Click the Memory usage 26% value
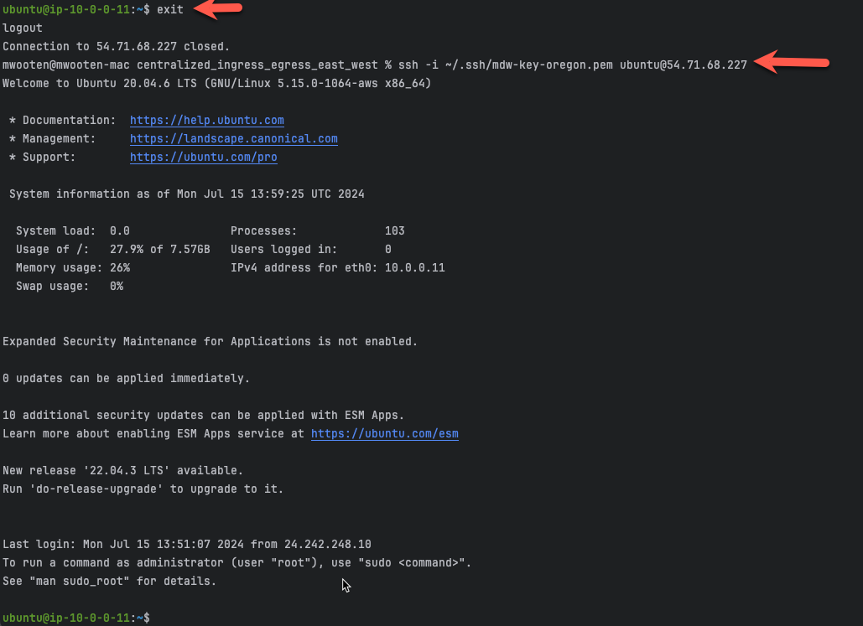Screen dimensions: 863x626 click(120, 268)
